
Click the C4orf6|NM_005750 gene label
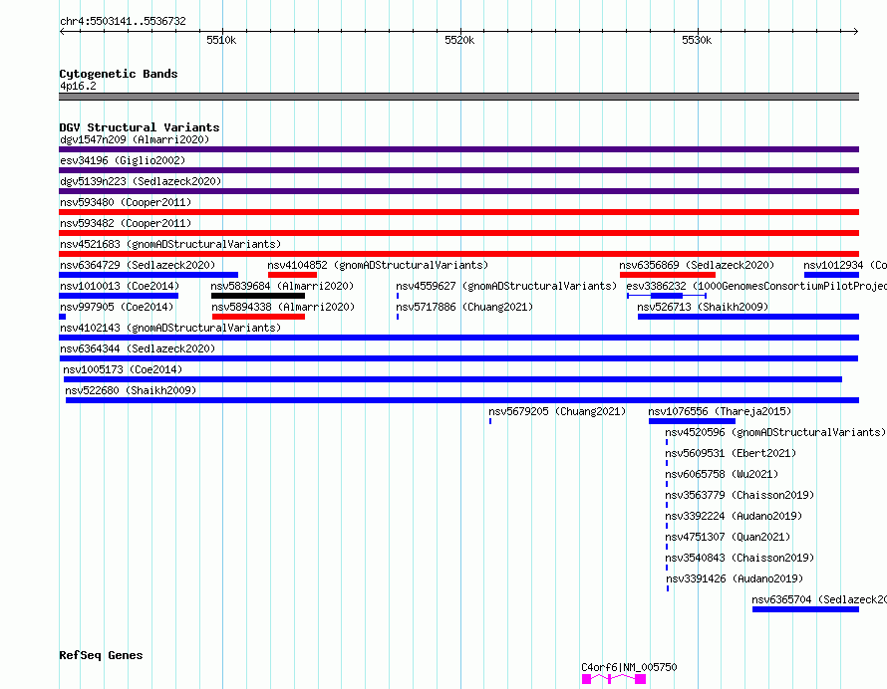coord(629,667)
